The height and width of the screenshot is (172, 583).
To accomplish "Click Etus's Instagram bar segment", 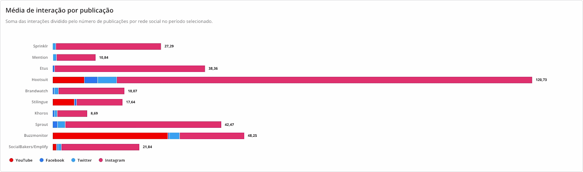I will point(130,69).
